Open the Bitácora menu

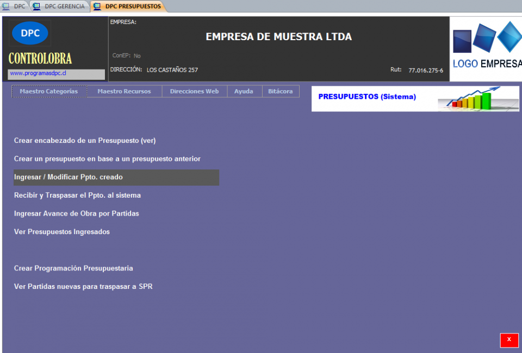(281, 91)
